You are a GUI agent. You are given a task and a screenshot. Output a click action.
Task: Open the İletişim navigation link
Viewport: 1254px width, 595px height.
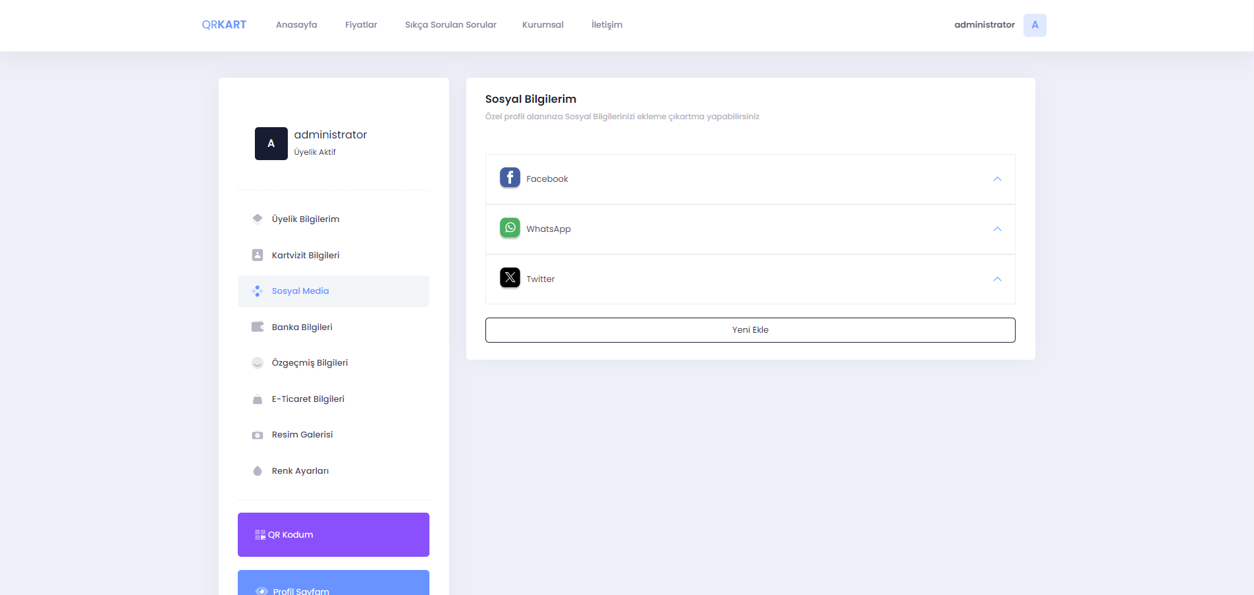coord(607,25)
